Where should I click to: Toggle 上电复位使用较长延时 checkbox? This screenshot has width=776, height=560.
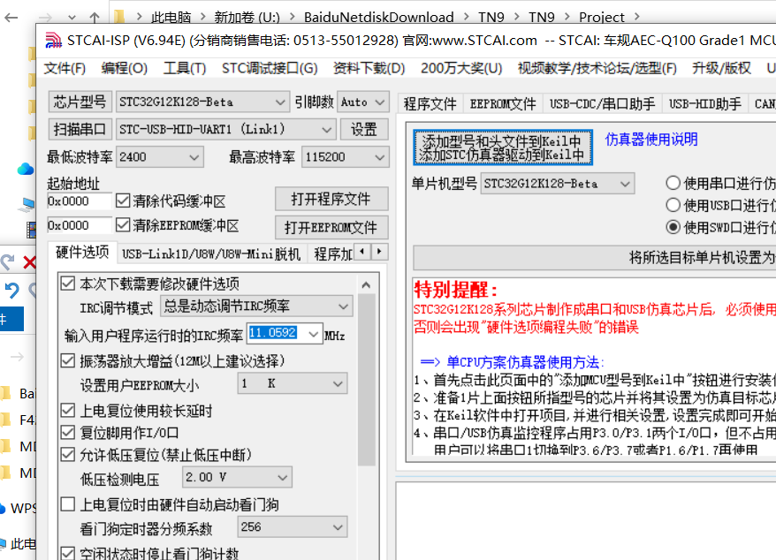coord(68,410)
